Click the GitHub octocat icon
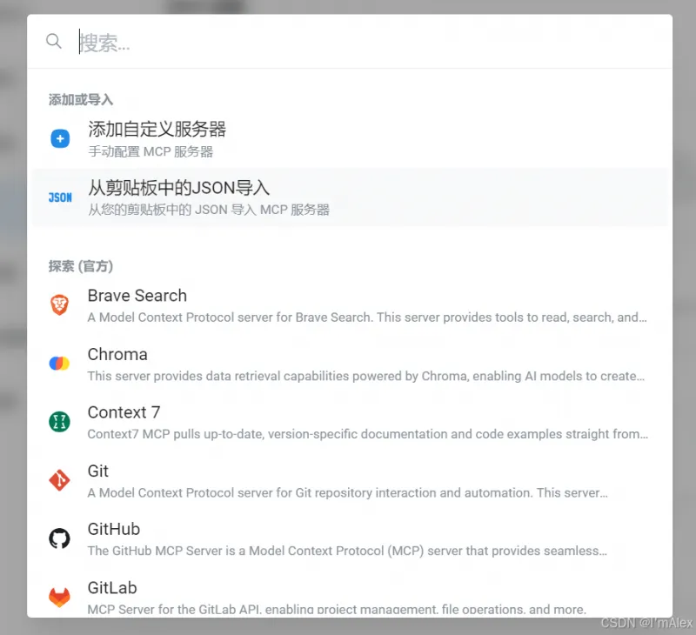The height and width of the screenshot is (635, 696). coord(59,538)
